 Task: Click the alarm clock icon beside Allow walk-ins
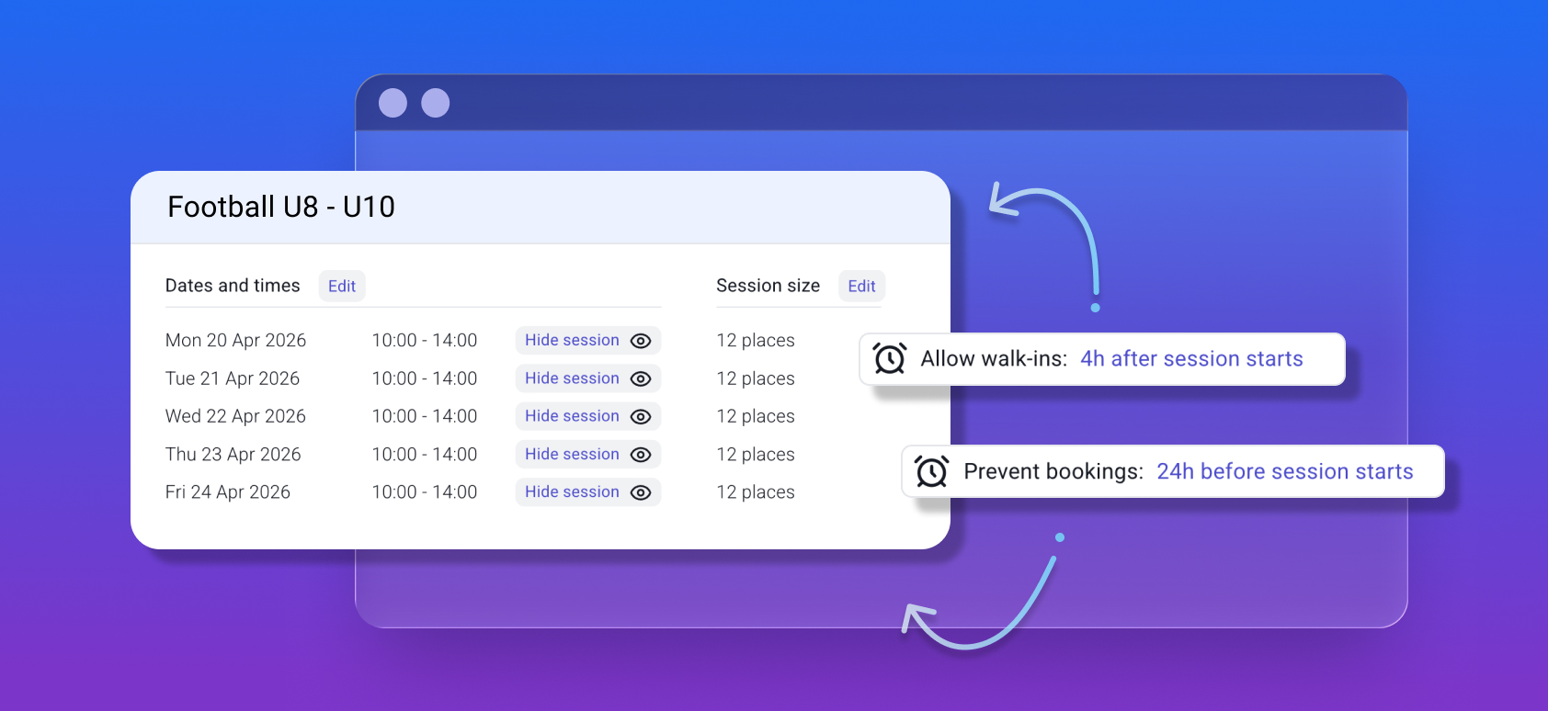890,358
